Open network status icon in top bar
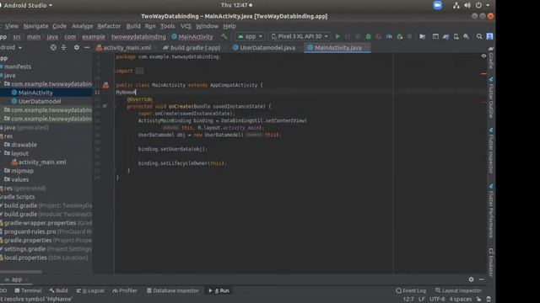The height and width of the screenshot is (303, 540). point(456,5)
